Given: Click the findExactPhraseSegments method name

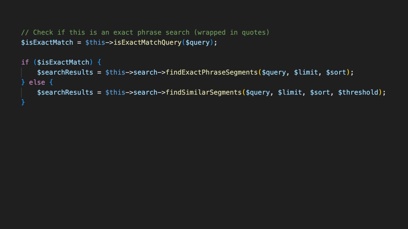Looking at the screenshot, I should pos(212,72).
